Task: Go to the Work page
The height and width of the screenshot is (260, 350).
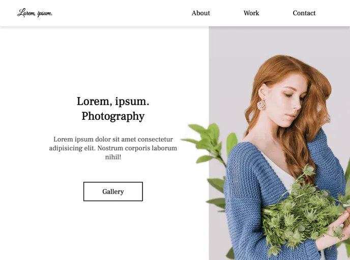Action: pos(251,13)
